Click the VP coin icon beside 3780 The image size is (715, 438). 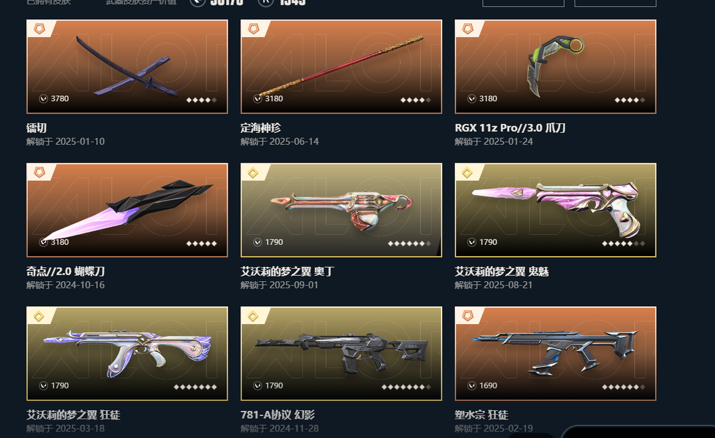43,99
